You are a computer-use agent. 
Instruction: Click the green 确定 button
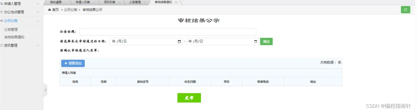click(x=266, y=42)
